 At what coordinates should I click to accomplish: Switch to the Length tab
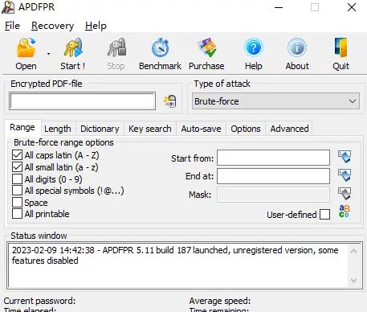(x=58, y=129)
